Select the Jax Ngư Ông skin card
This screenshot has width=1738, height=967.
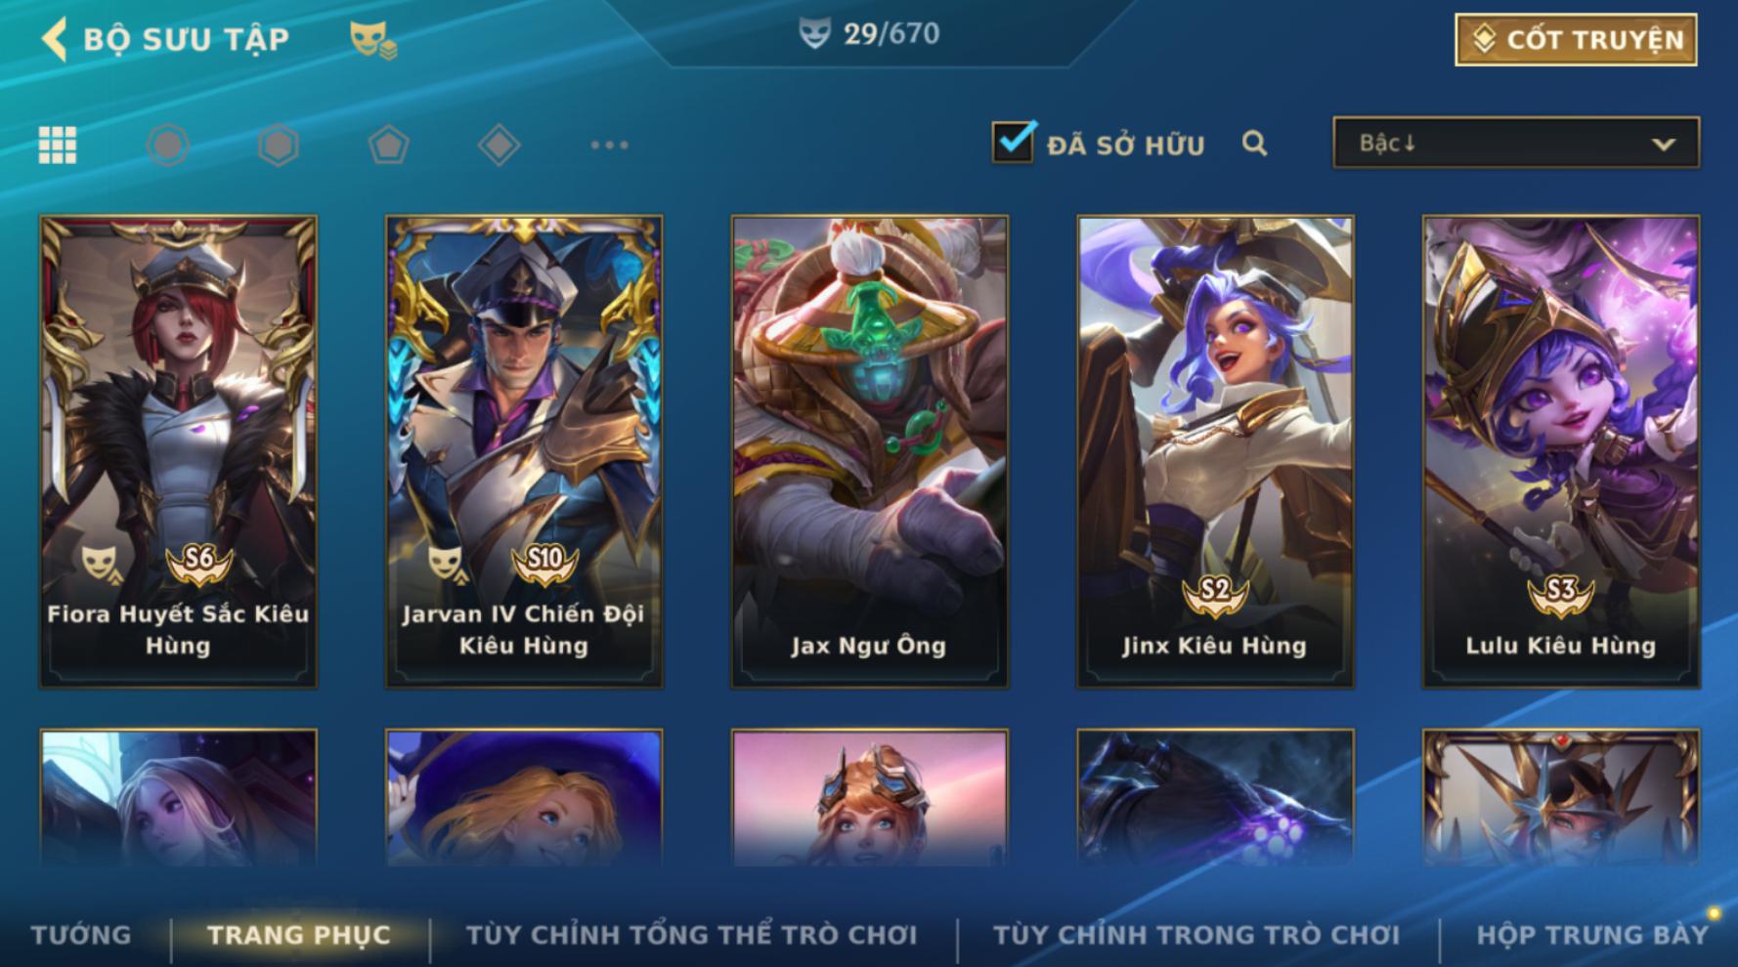pos(870,451)
